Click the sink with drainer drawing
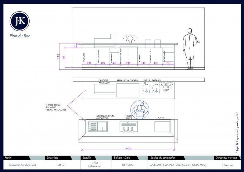The width and height of the screenshot is (244, 172). pos(97,126)
